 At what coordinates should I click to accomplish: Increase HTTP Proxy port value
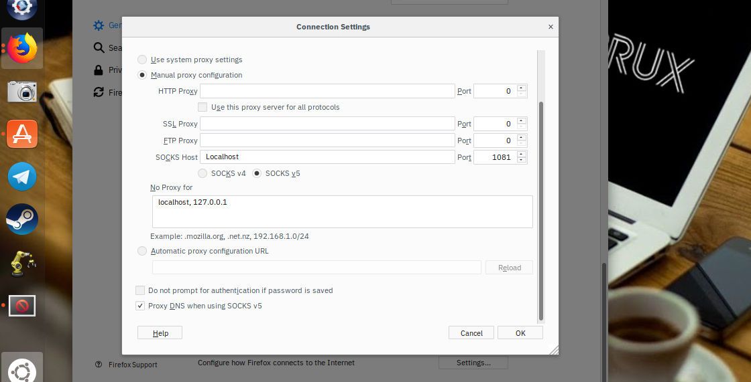pyautogui.click(x=522, y=88)
